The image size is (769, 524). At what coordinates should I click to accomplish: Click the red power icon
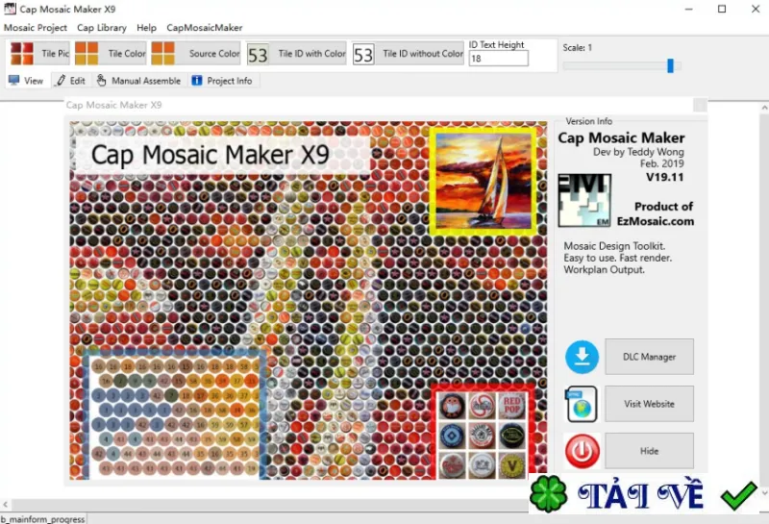[583, 451]
